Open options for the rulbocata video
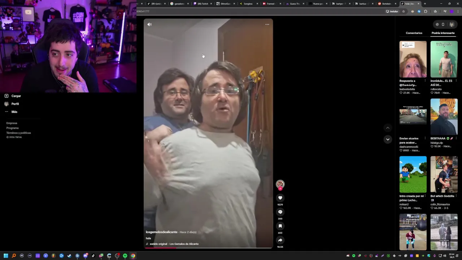This screenshot has width=462, height=260. tap(456, 81)
